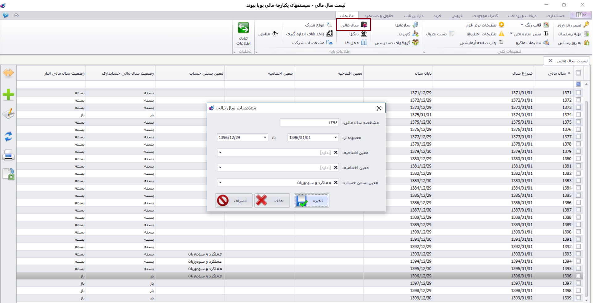Tick the checkbox for year 1371
This screenshot has height=303, width=593.
(578, 93)
